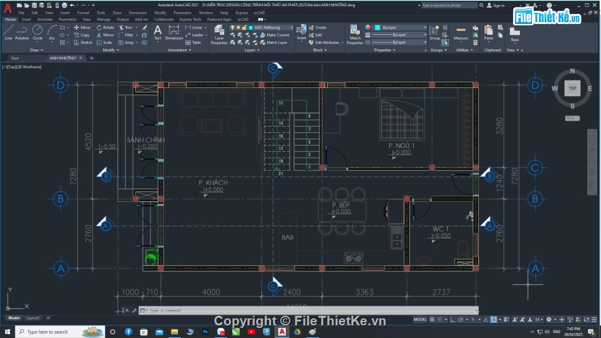Click the layer color swatch in Layers panel
This screenshot has width=601, height=338.
coord(251,28)
